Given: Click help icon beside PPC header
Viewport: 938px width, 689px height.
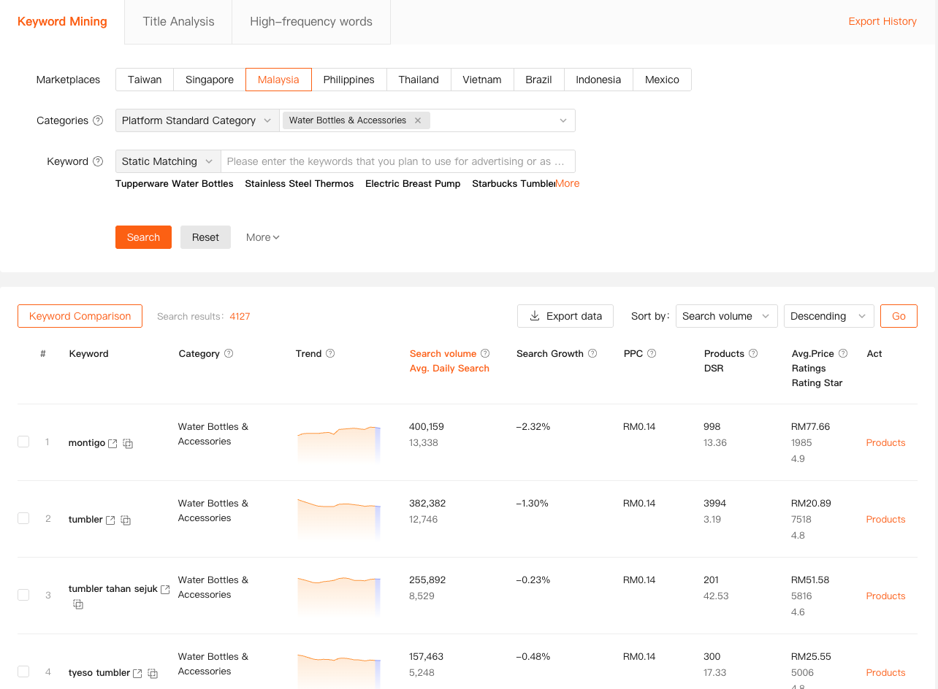Looking at the screenshot, I should pos(652,354).
